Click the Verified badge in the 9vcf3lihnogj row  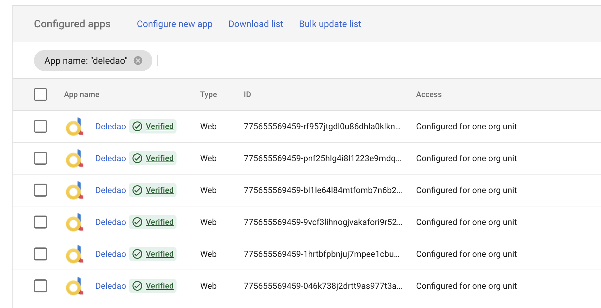coord(153,222)
